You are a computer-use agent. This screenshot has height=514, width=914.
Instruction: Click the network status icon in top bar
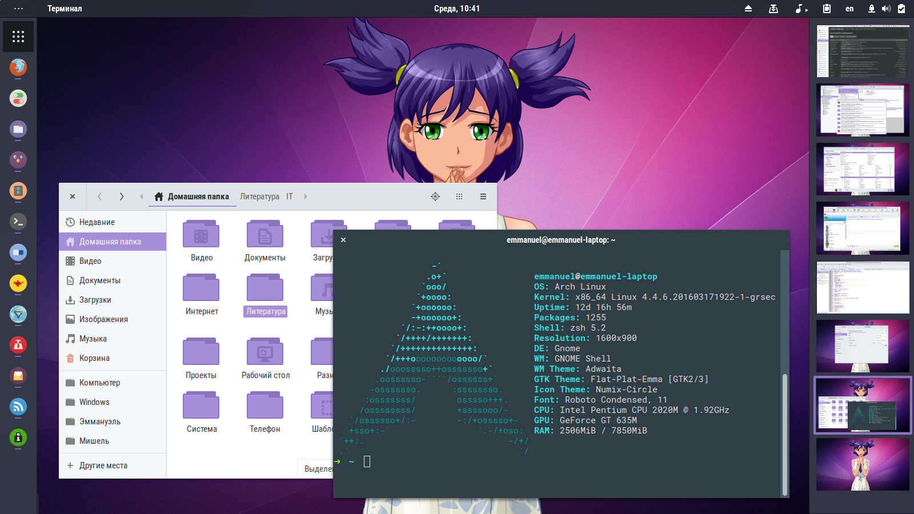872,9
